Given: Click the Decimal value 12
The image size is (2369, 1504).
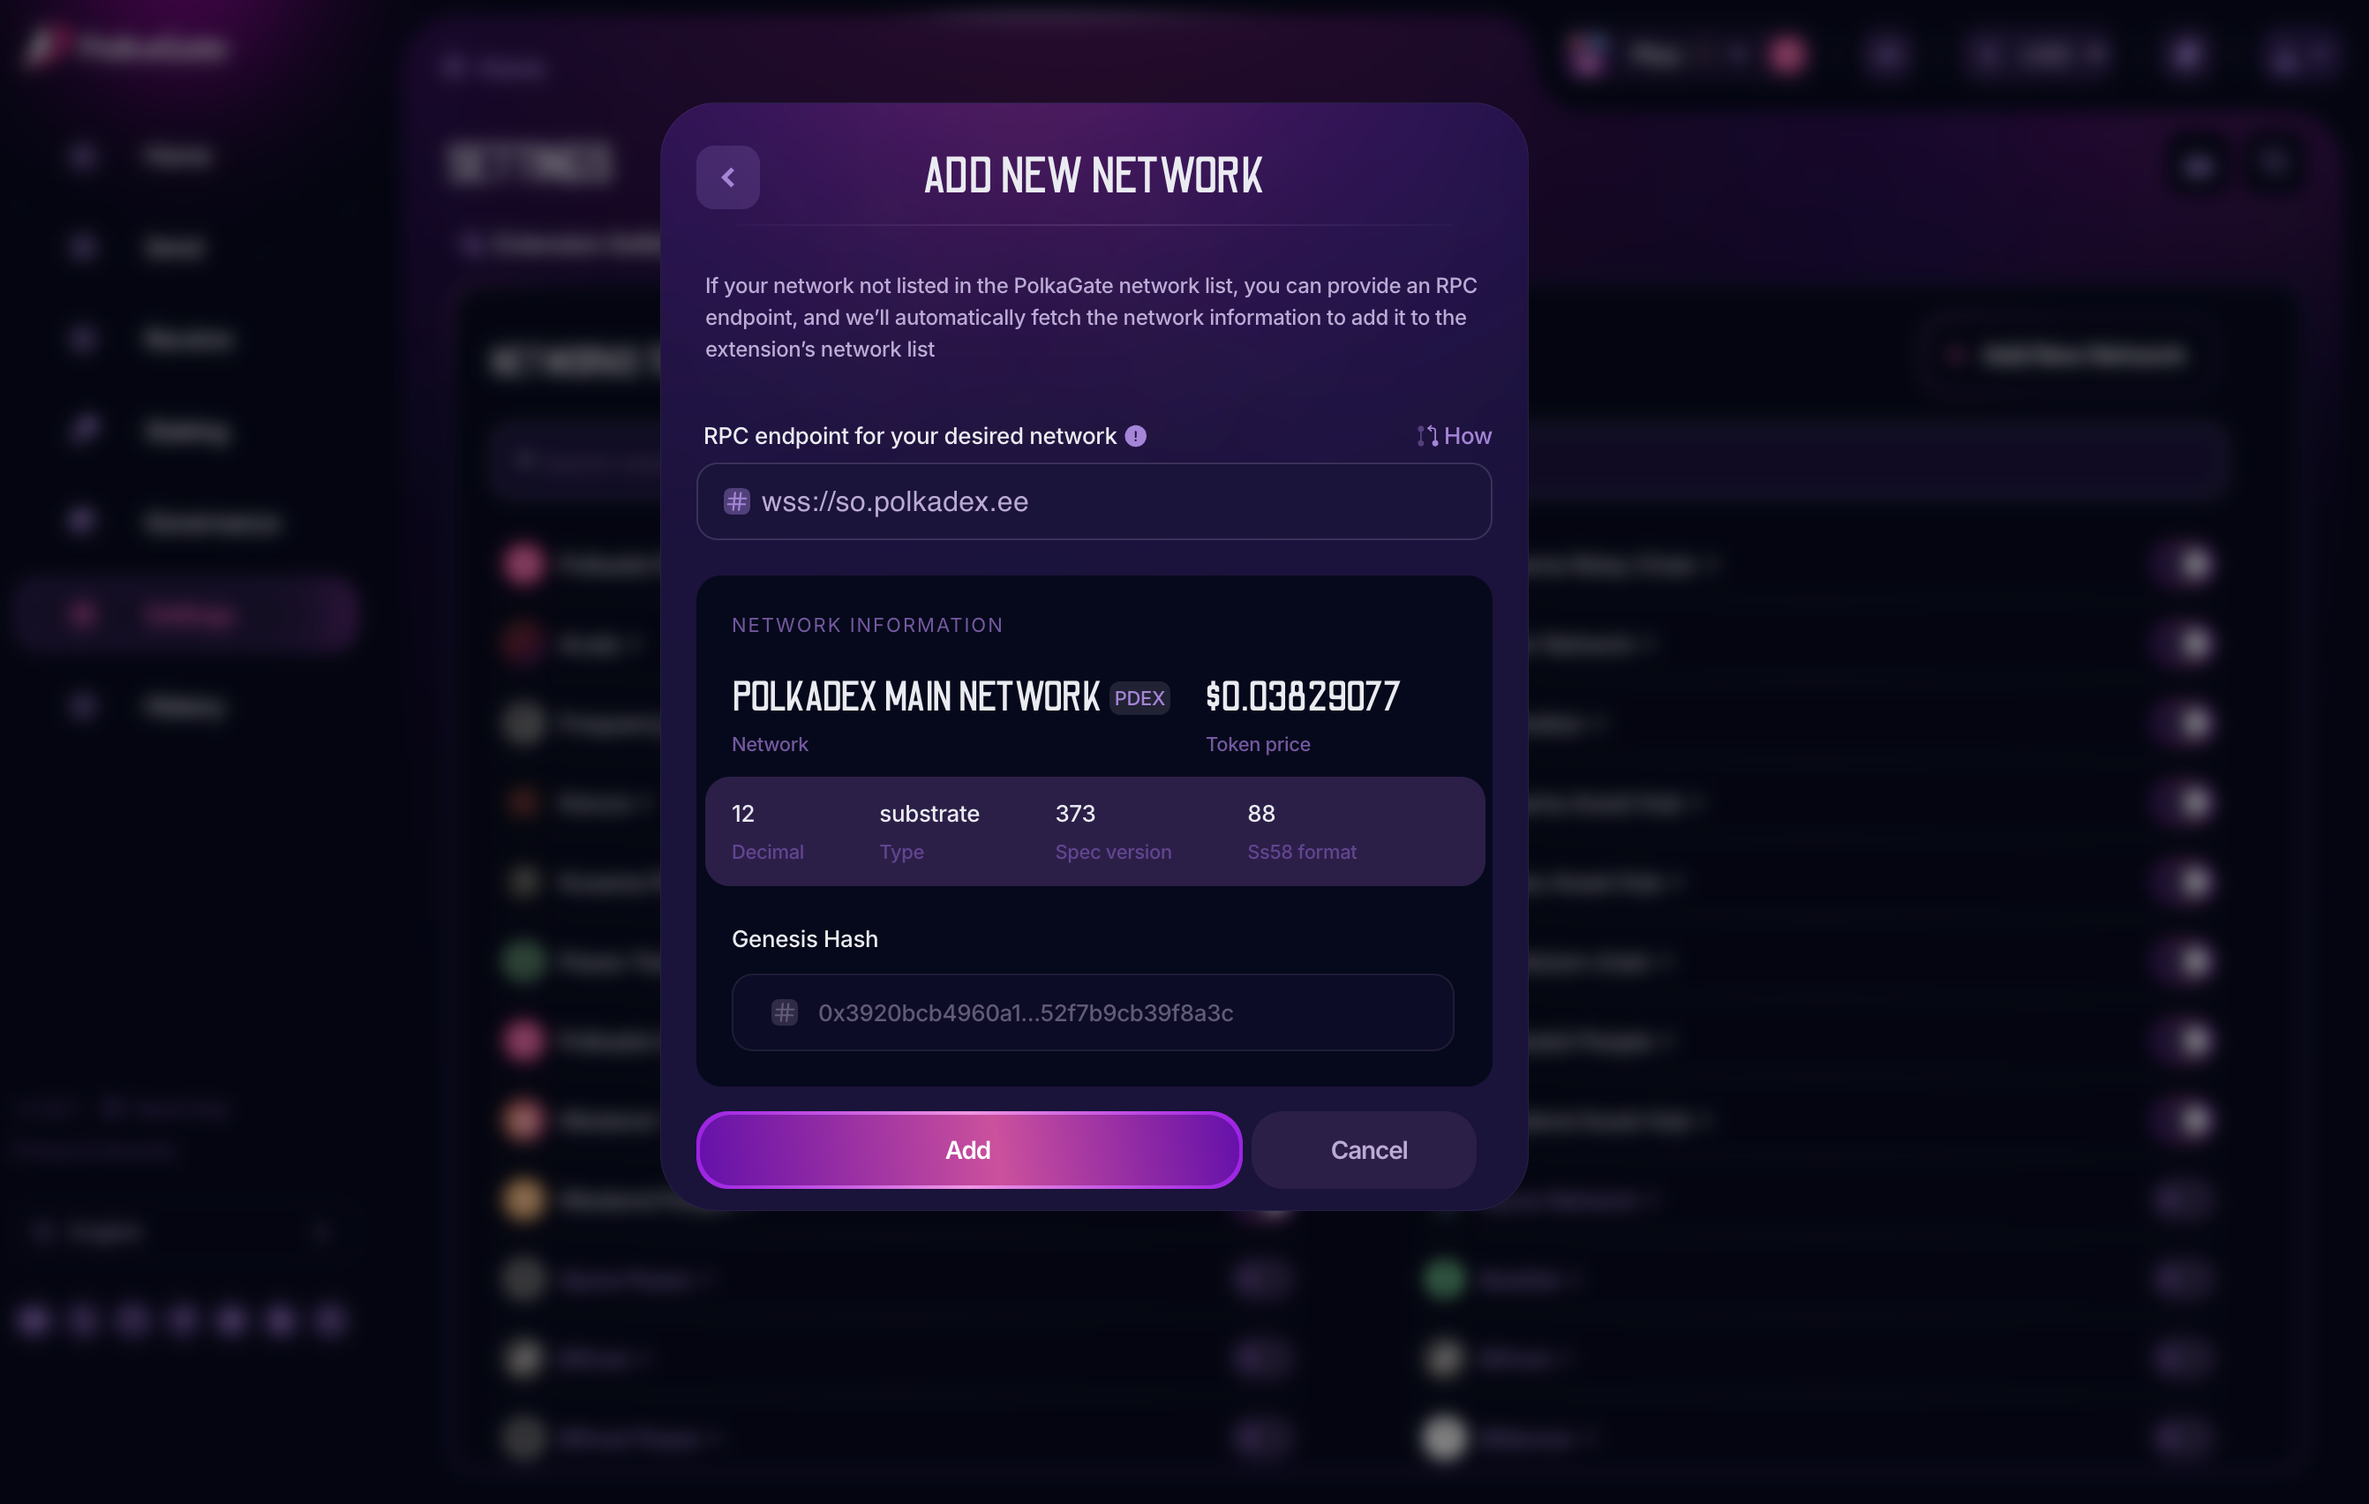Looking at the screenshot, I should point(743,814).
